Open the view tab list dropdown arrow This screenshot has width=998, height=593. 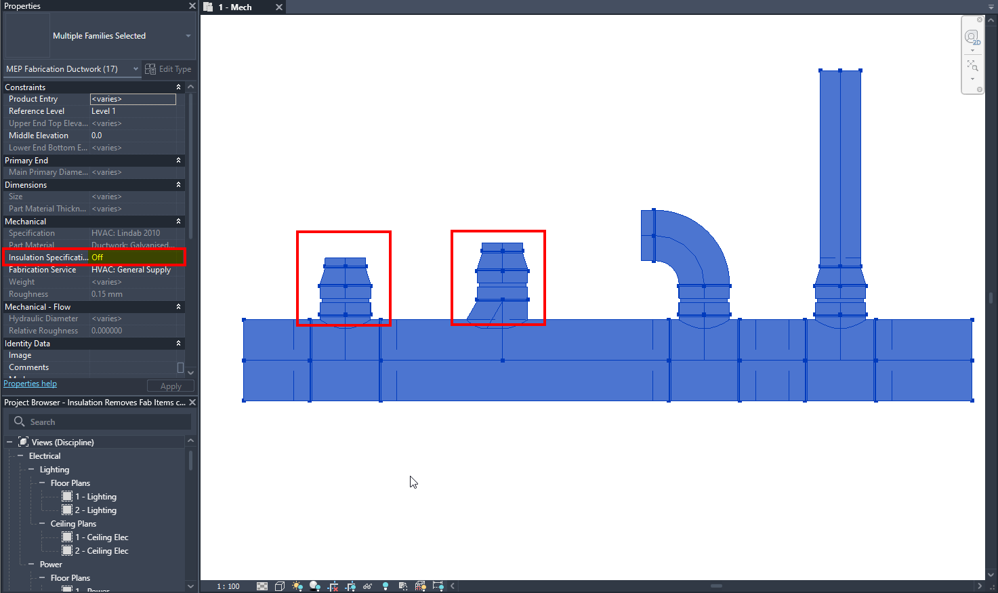tap(991, 7)
